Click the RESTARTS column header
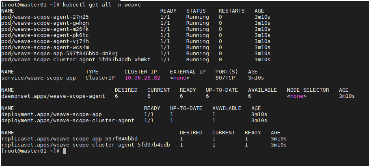Screen dimensions: 369x166 click(x=231, y=11)
